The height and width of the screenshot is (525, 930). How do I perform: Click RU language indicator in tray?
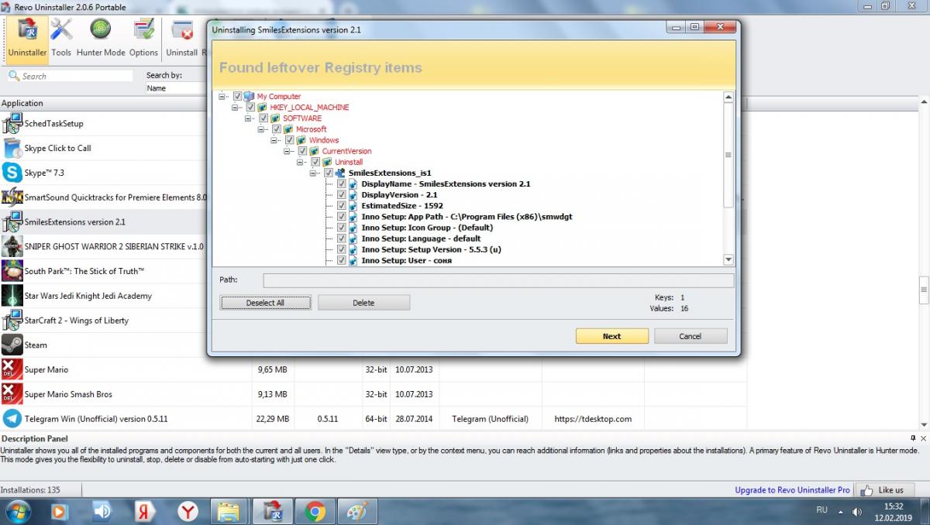[821, 510]
